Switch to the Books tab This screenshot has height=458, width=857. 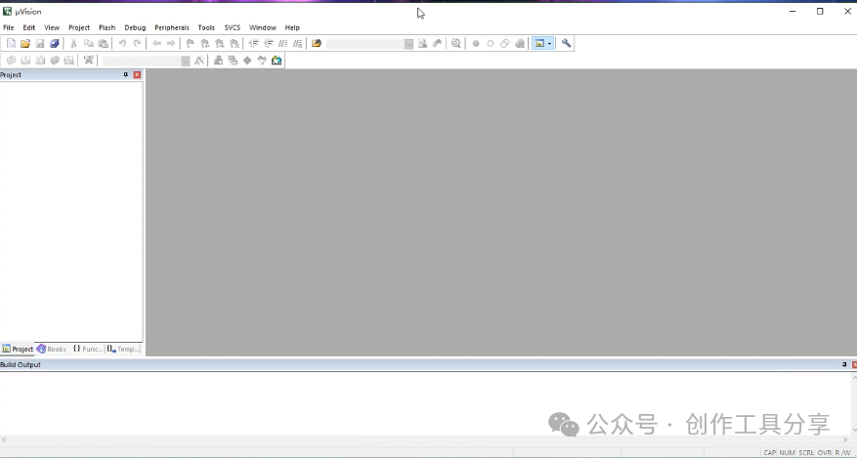(52, 349)
